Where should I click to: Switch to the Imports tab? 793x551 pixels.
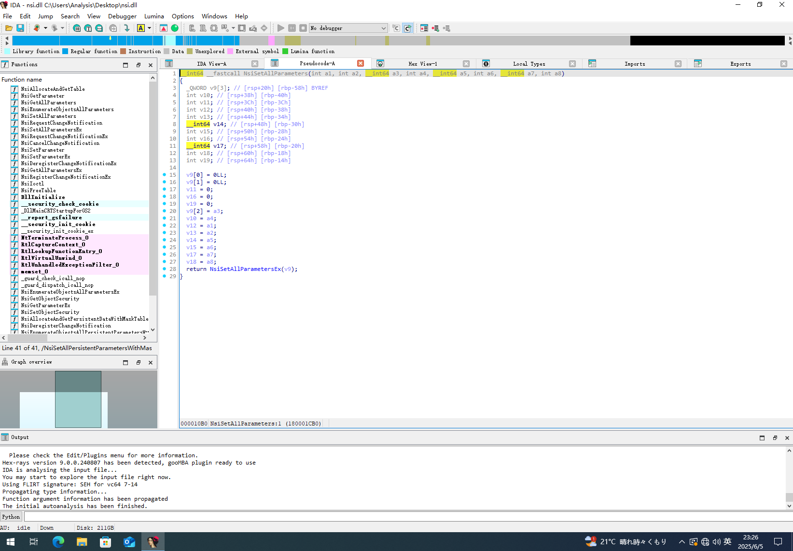point(635,64)
